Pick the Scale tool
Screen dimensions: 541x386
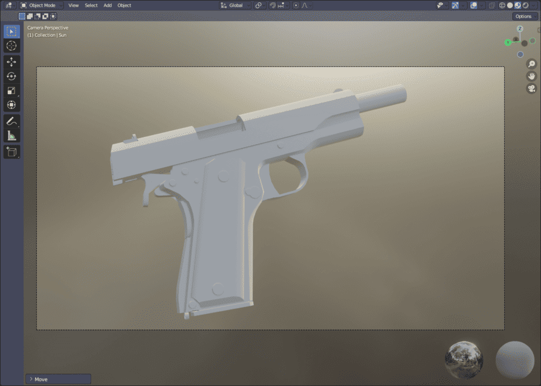pyautogui.click(x=11, y=91)
